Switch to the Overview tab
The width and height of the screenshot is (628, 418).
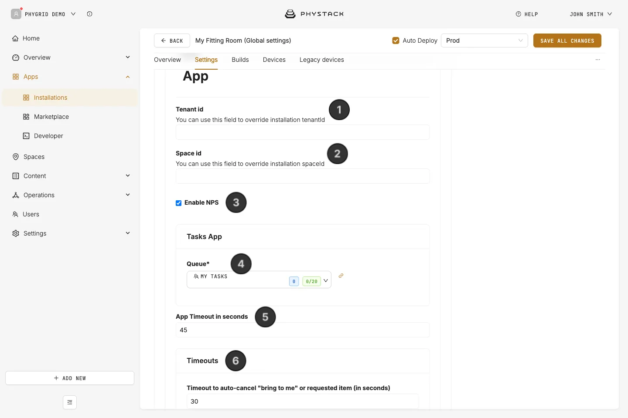coord(167,60)
